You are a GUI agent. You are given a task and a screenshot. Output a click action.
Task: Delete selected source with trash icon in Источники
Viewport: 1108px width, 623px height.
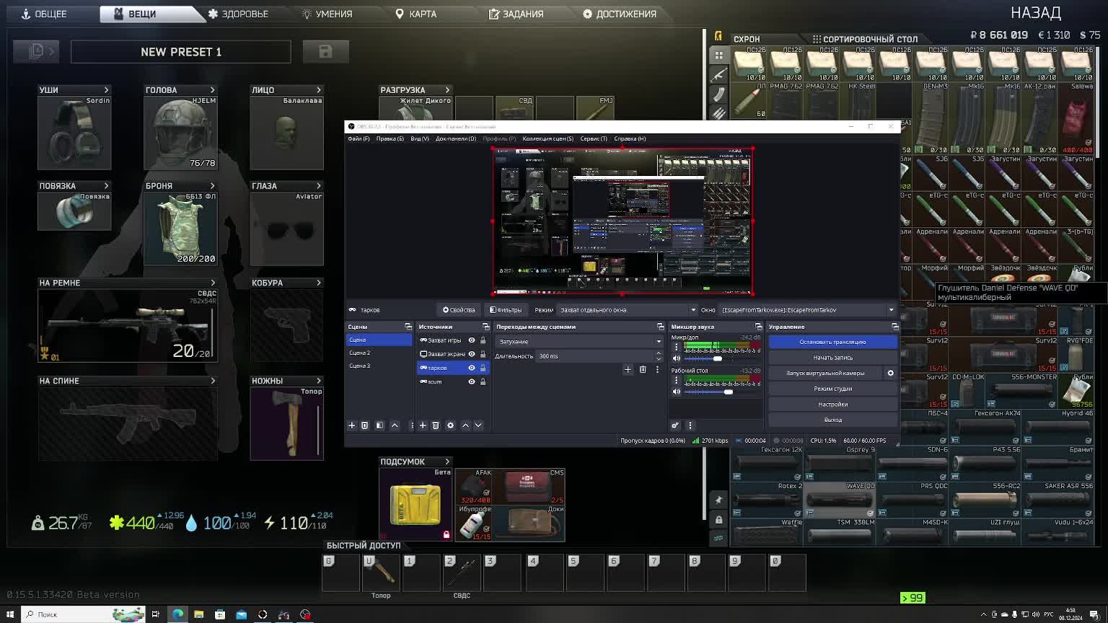tap(436, 425)
